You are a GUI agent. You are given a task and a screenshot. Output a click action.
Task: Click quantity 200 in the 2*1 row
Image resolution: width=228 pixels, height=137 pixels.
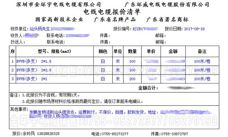click(132, 79)
